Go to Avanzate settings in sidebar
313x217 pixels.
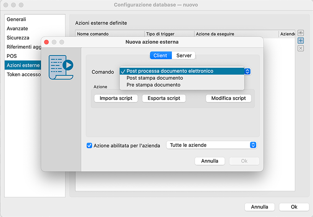click(17, 28)
